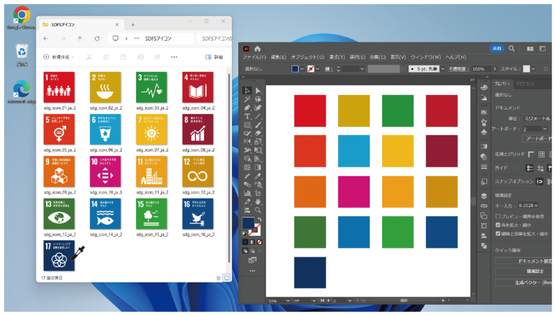Set solid color fill mode

[x=245, y=242]
